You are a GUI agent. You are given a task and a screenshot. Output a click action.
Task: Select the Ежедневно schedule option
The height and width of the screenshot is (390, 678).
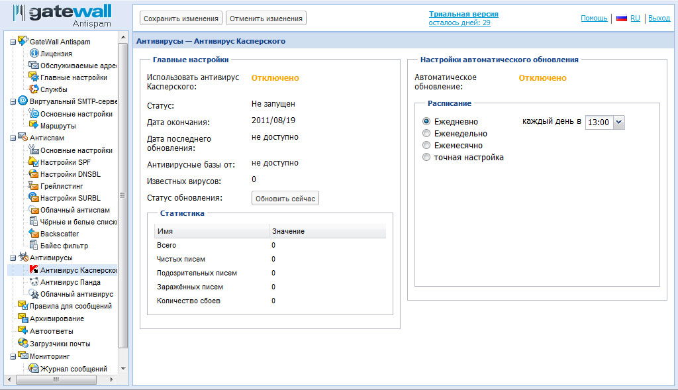point(426,121)
